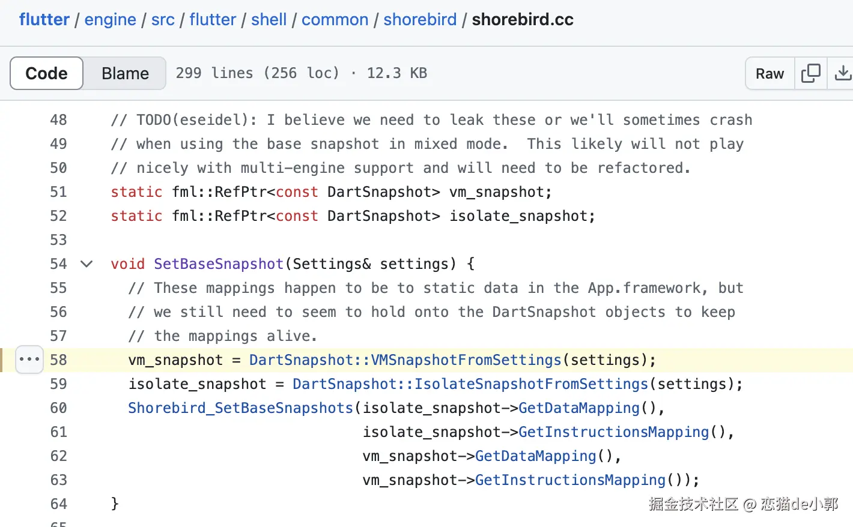Click SetBaseSnapshot function name
Viewport: 853px width, 527px height.
pos(219,264)
